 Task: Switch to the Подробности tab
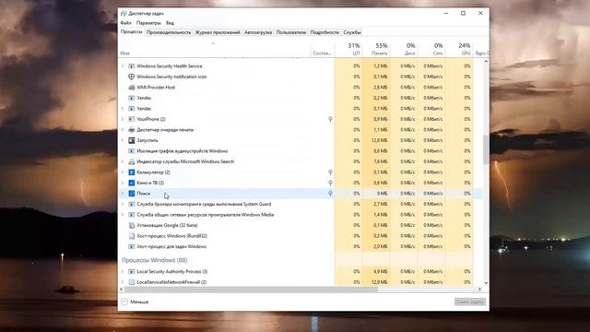coord(324,33)
